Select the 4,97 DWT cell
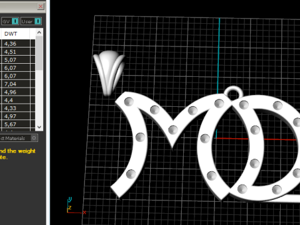 [16, 116]
